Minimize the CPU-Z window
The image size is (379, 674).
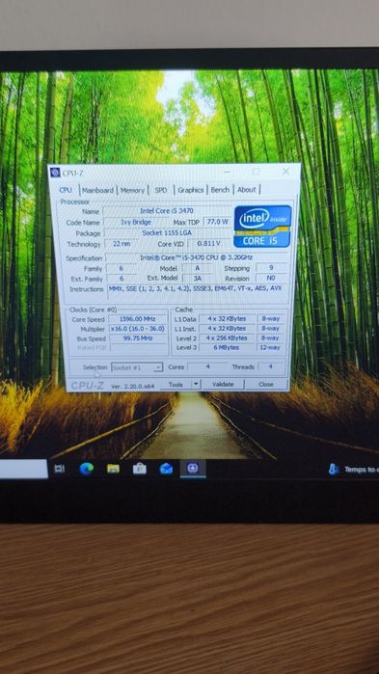(x=228, y=172)
